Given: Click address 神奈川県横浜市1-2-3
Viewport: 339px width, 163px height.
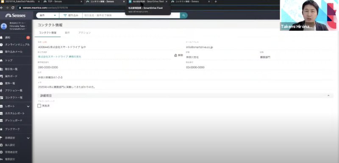Looking at the screenshot, I should tap(50, 77).
